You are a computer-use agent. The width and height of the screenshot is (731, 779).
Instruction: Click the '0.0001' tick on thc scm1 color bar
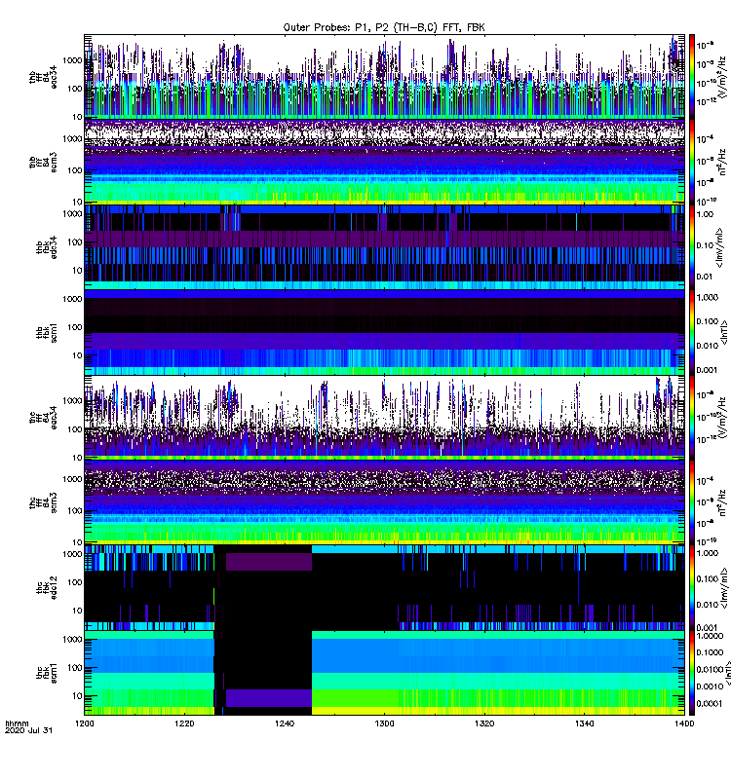pos(710,703)
